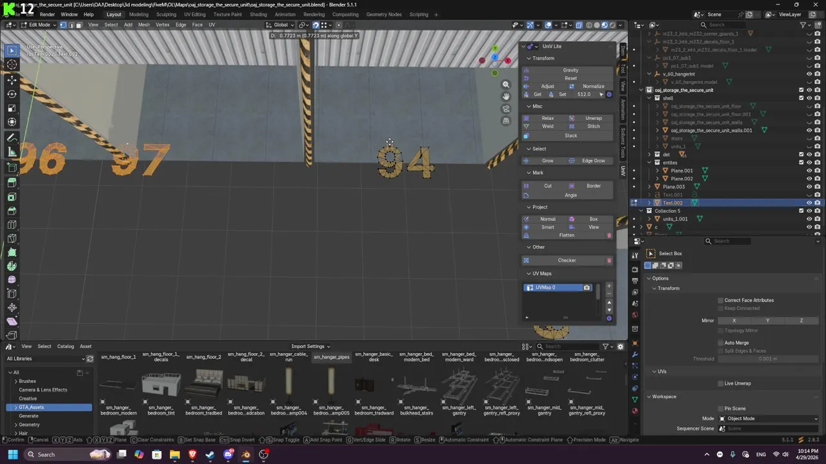Open the Import Settings dropdown
Image resolution: width=826 pixels, height=464 pixels.
click(310, 346)
